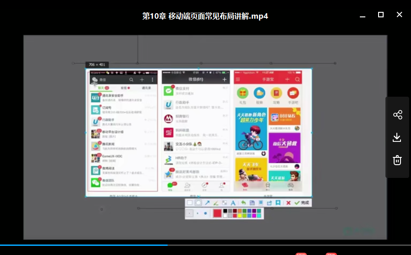Click the share screenshot icon in the annotation toolbar
The height and width of the screenshot is (255, 411).
tap(269, 203)
